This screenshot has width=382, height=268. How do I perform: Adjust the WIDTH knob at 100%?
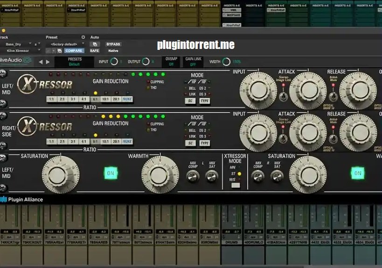[x=226, y=62]
